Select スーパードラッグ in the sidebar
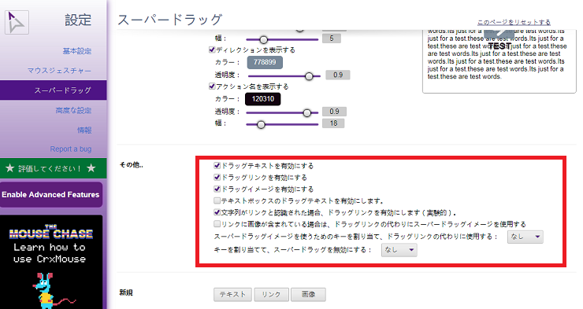 pos(53,90)
